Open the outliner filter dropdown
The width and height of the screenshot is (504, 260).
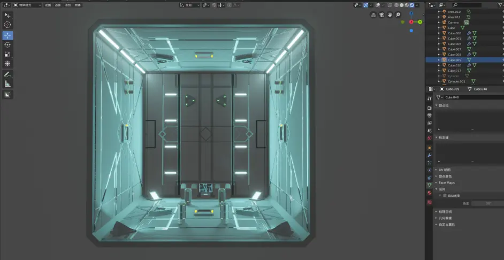(x=501, y=5)
